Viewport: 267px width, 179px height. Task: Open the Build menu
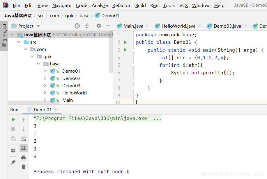pos(140,6)
